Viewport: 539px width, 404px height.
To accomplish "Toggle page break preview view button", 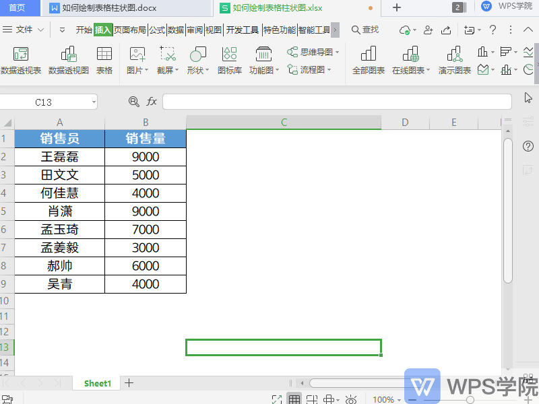I will [x=312, y=399].
